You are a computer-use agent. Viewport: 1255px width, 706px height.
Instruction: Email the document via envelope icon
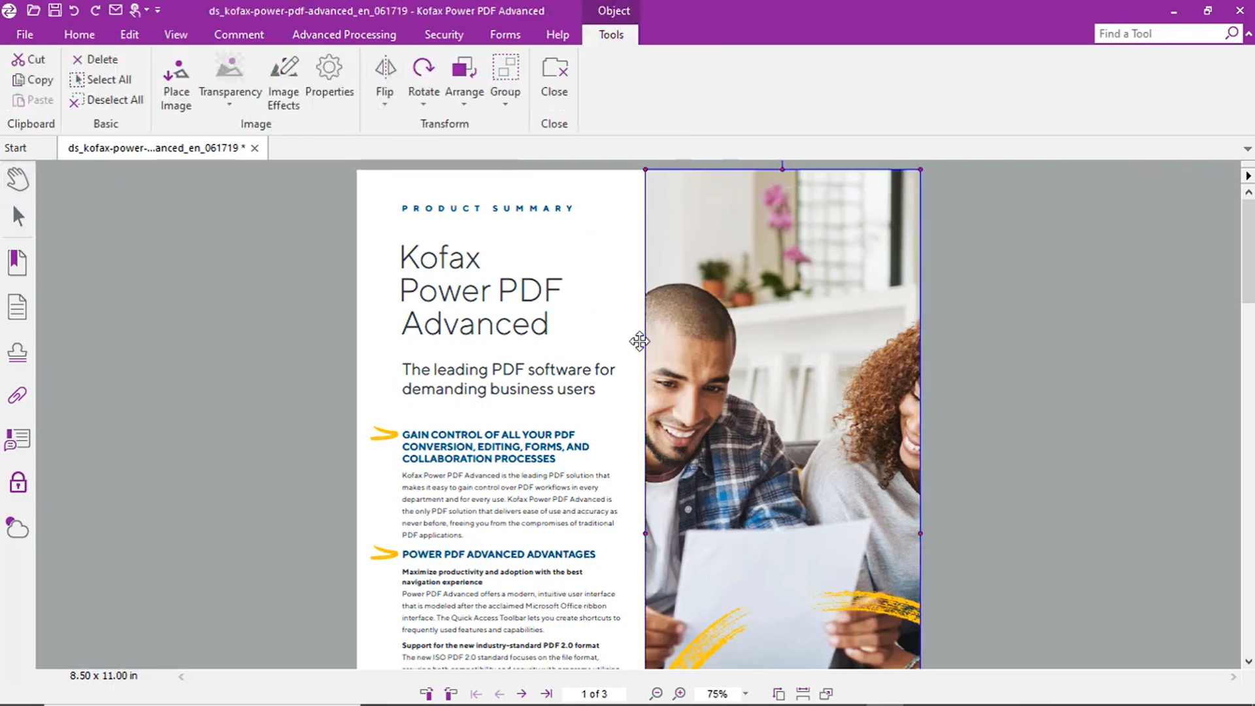click(116, 10)
